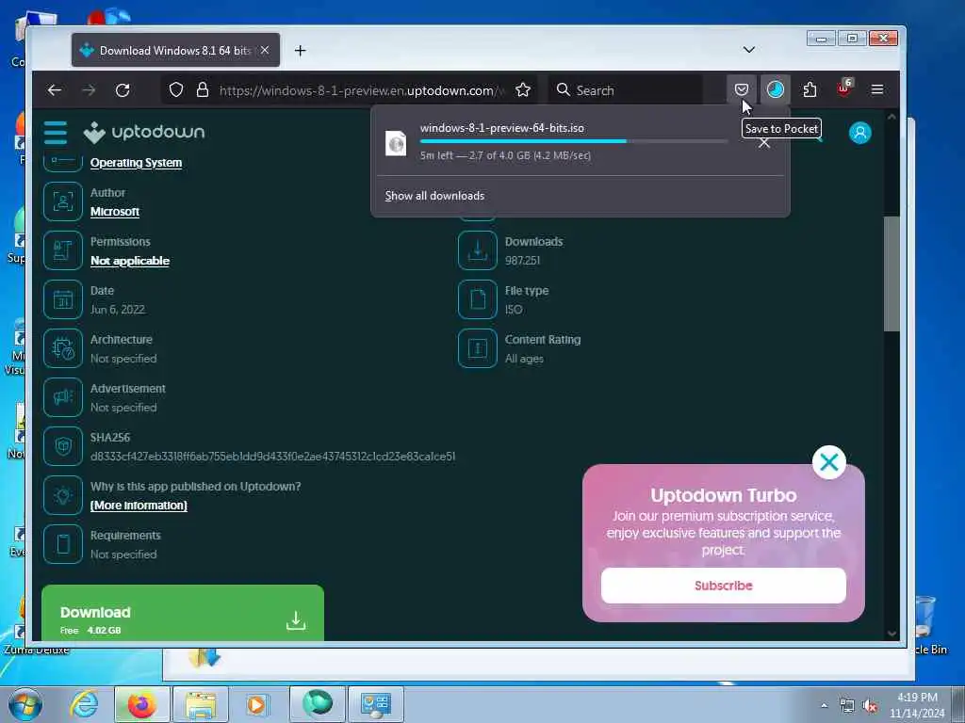
Task: Show all downloads
Action: coord(434,196)
